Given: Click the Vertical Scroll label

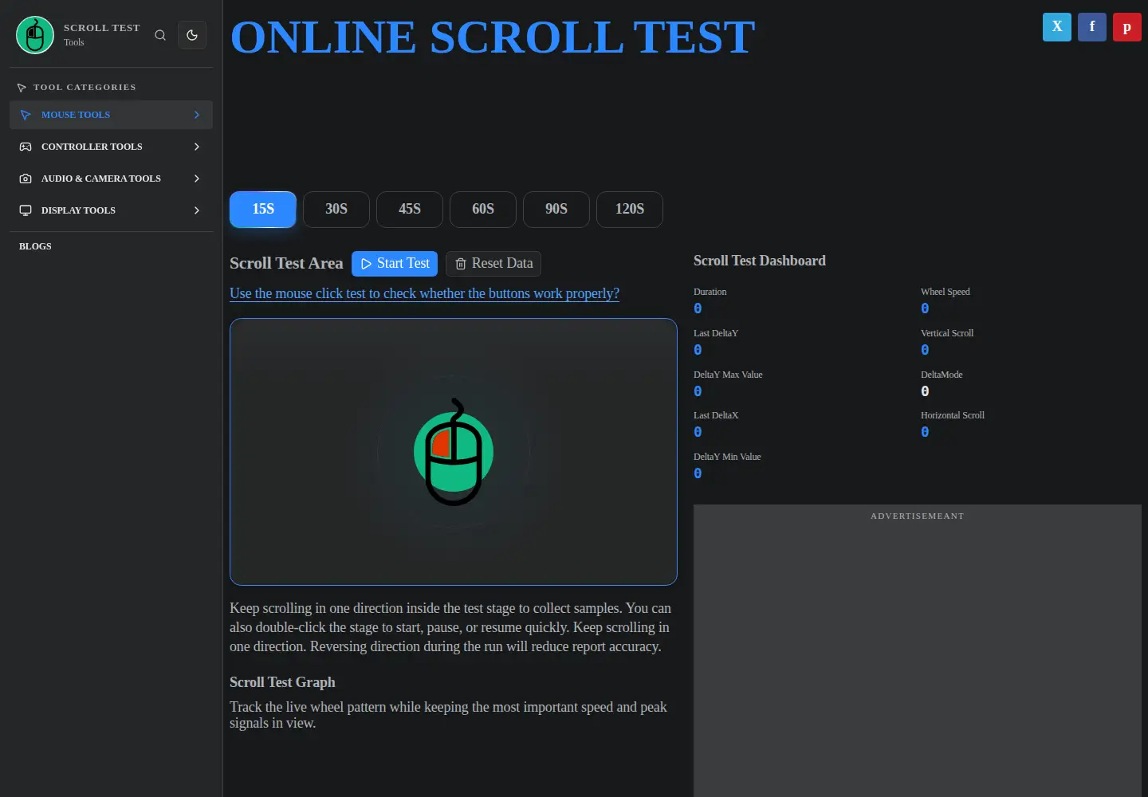Looking at the screenshot, I should pyautogui.click(x=947, y=333).
